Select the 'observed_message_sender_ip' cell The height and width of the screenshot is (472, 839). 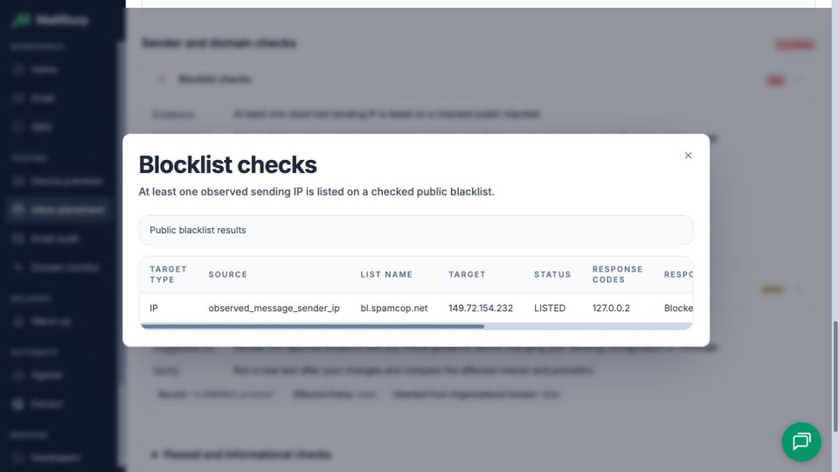[274, 309]
